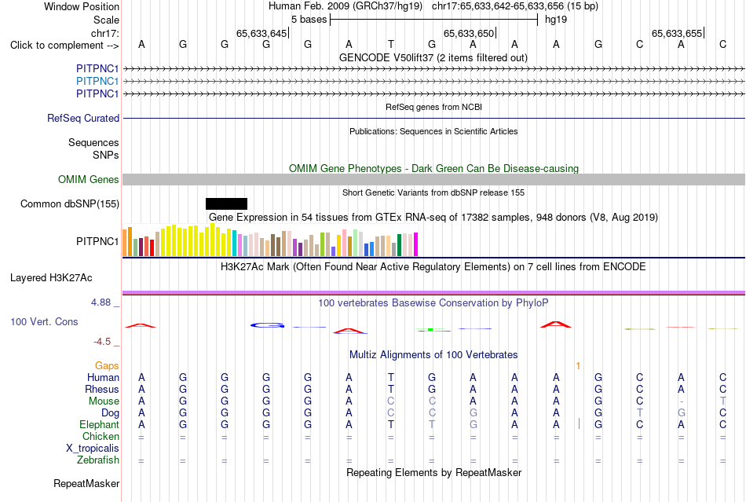Click the '-' gap in the Mouse row
This screenshot has height=502, width=746.
tap(682, 402)
